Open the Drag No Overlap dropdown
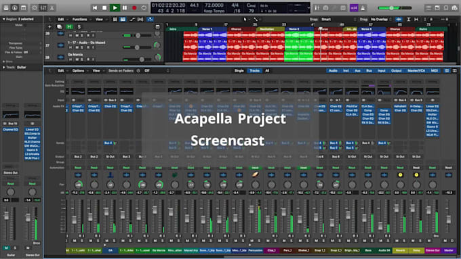 coord(381,20)
